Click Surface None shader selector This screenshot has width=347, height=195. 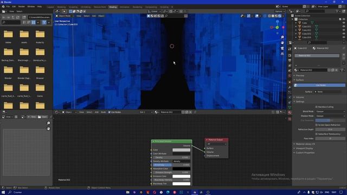coord(329,92)
